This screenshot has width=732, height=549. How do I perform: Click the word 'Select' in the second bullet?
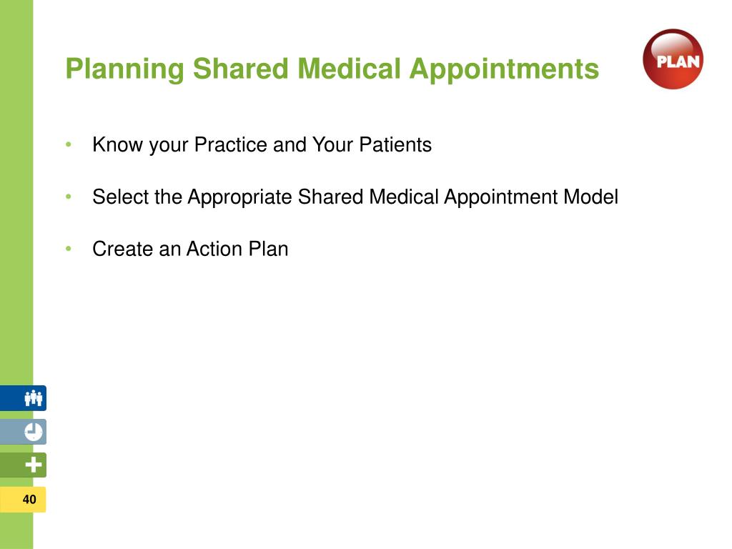[x=121, y=197]
